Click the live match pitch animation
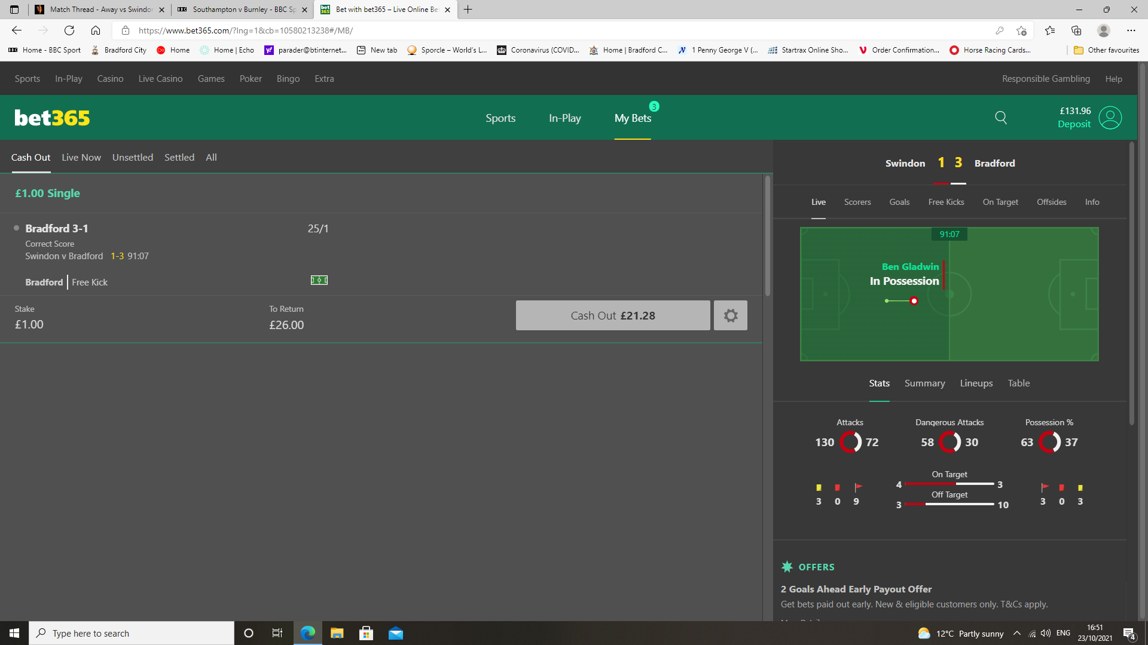 (x=949, y=294)
